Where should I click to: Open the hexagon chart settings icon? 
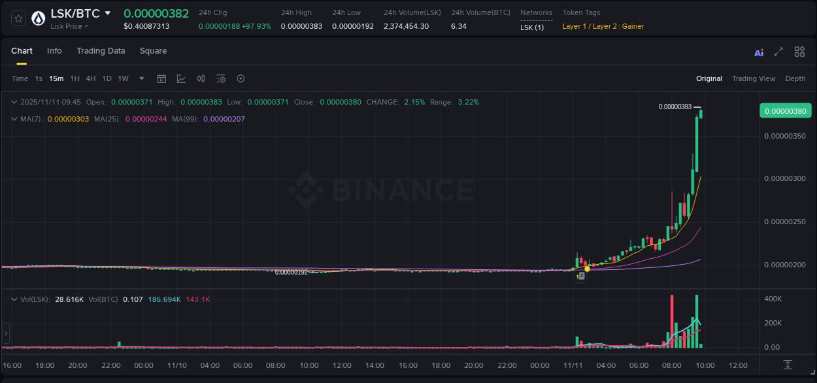point(241,78)
